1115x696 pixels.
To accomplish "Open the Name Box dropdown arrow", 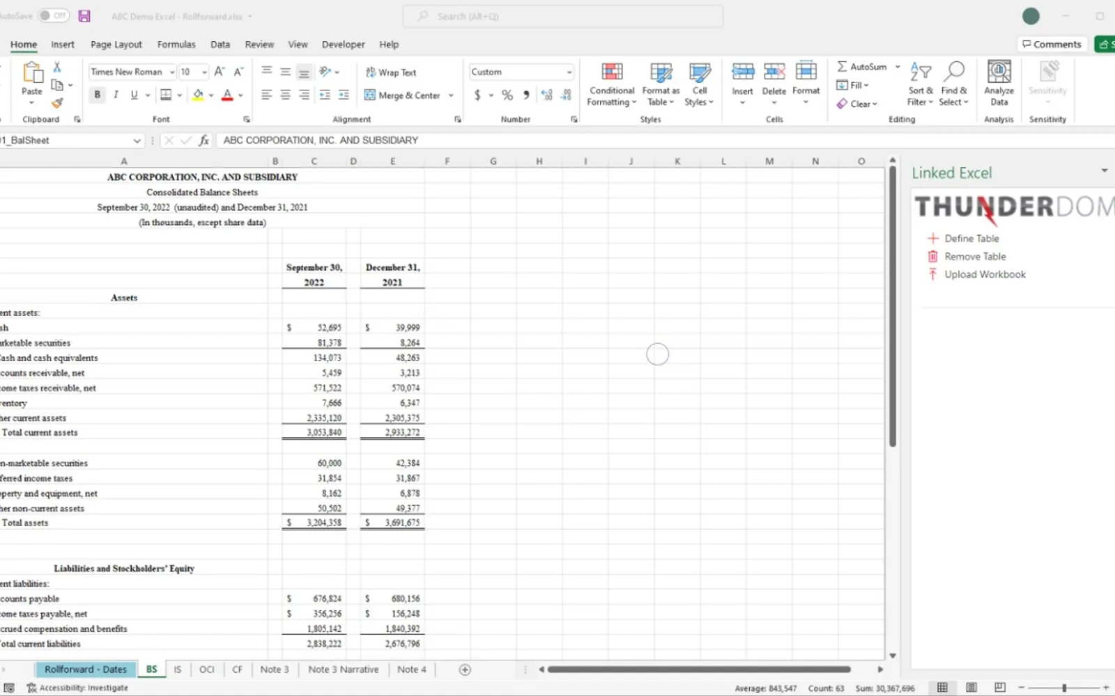I will pos(137,141).
